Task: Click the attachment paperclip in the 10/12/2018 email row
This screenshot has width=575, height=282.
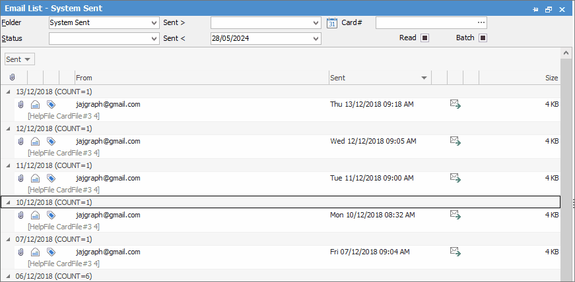Action: tap(21, 215)
